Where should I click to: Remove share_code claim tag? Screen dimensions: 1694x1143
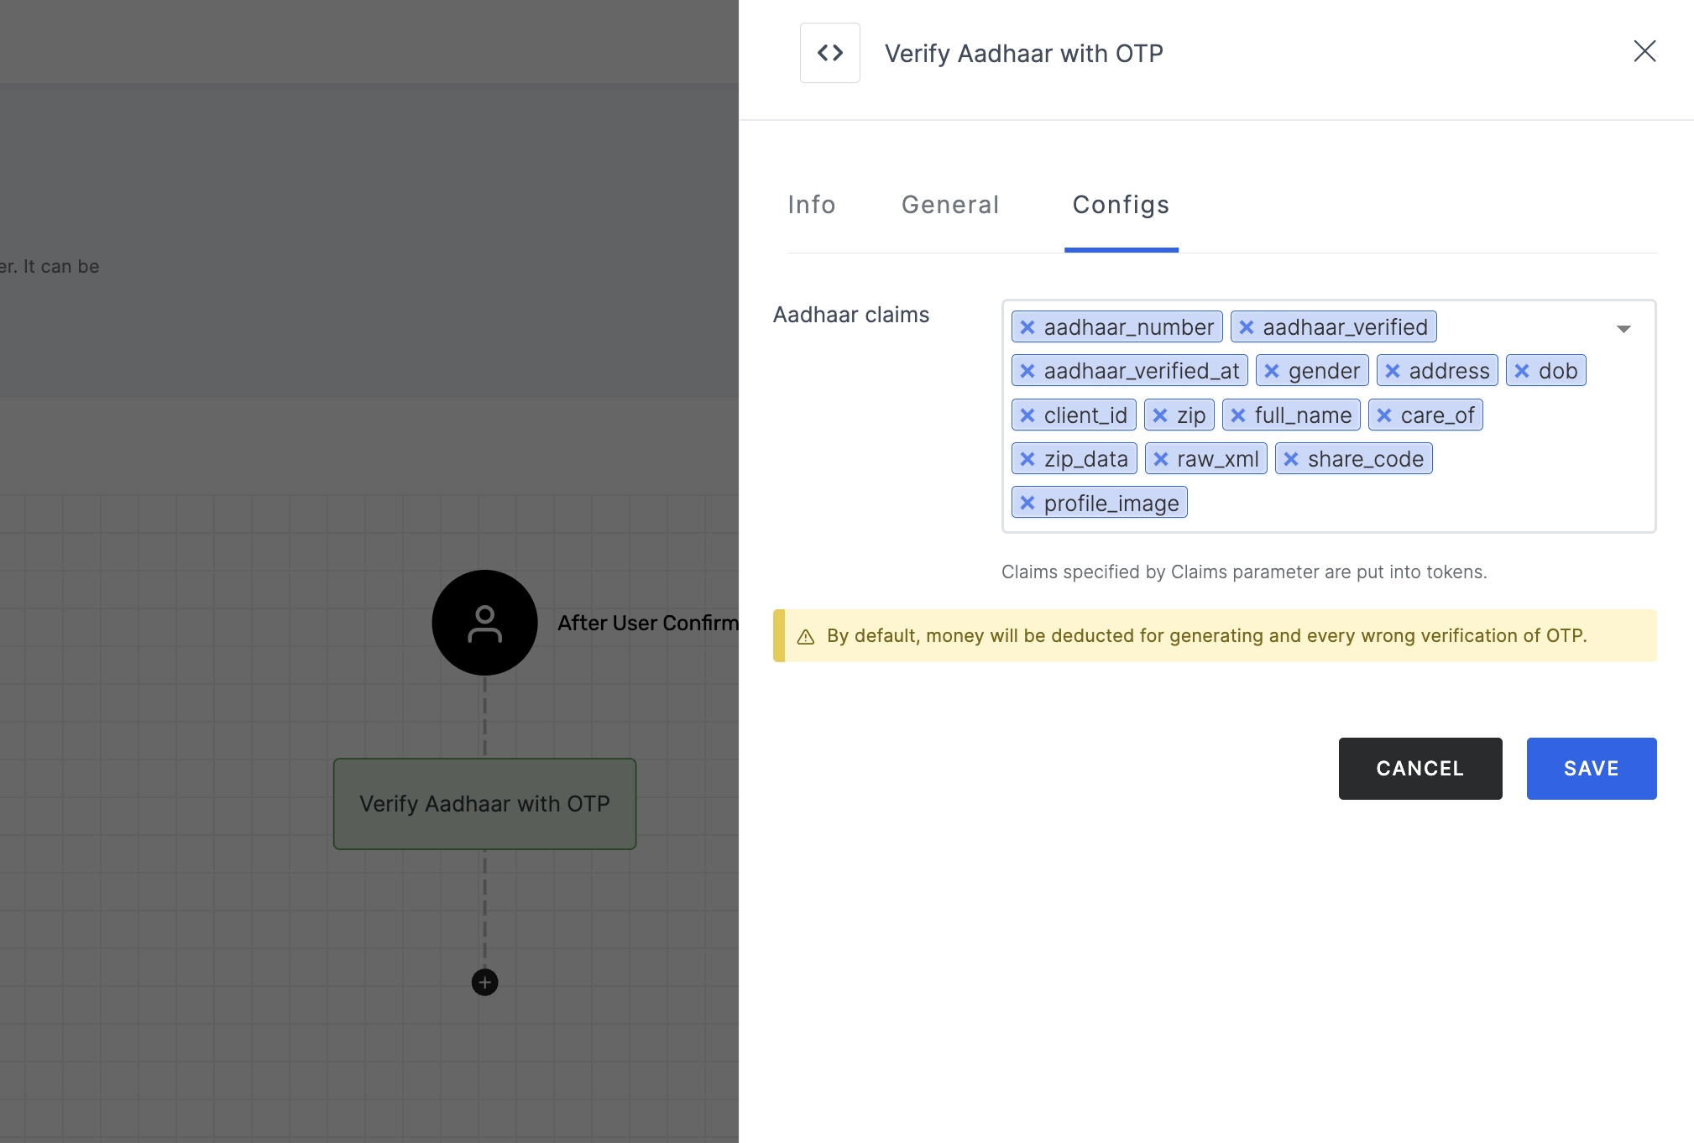1292,459
